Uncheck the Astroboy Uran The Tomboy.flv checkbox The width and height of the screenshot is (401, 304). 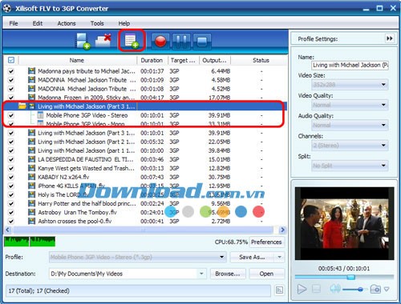pos(11,212)
